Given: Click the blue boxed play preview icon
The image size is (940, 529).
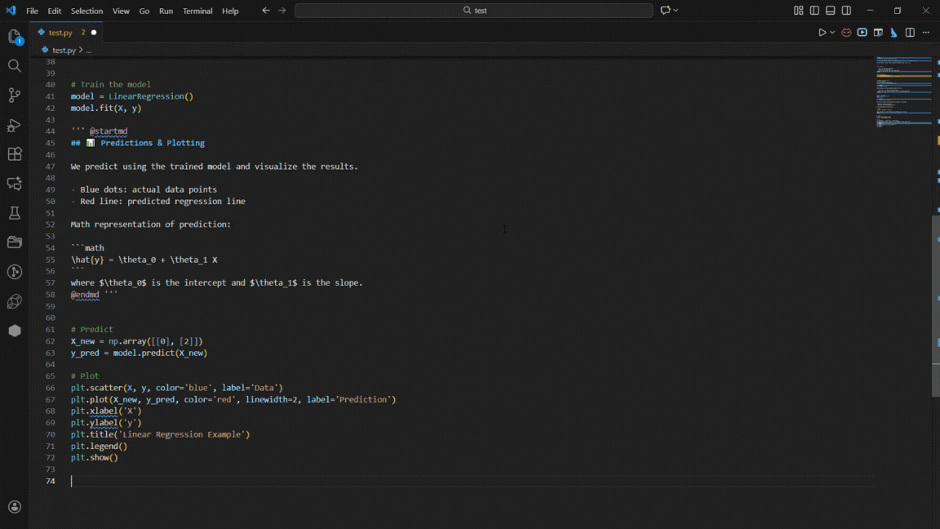Looking at the screenshot, I should tap(862, 33).
